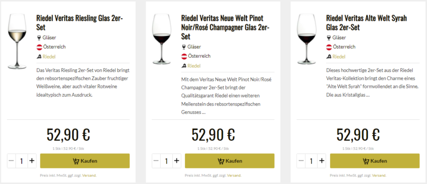Image resolution: width=427 pixels, height=184 pixels.
Task: Increase quantity for Riesling Glas set
Action: [x=32, y=161]
